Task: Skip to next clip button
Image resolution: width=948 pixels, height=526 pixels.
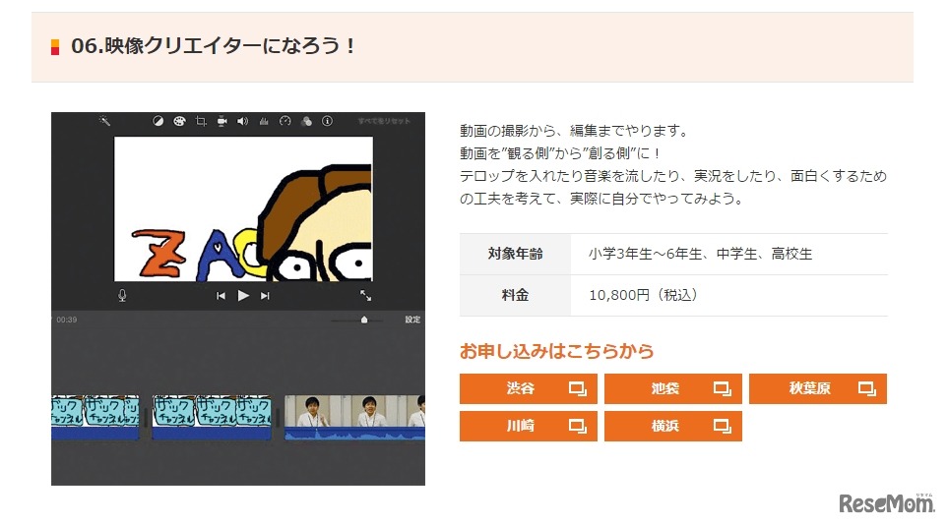Action: 265,296
